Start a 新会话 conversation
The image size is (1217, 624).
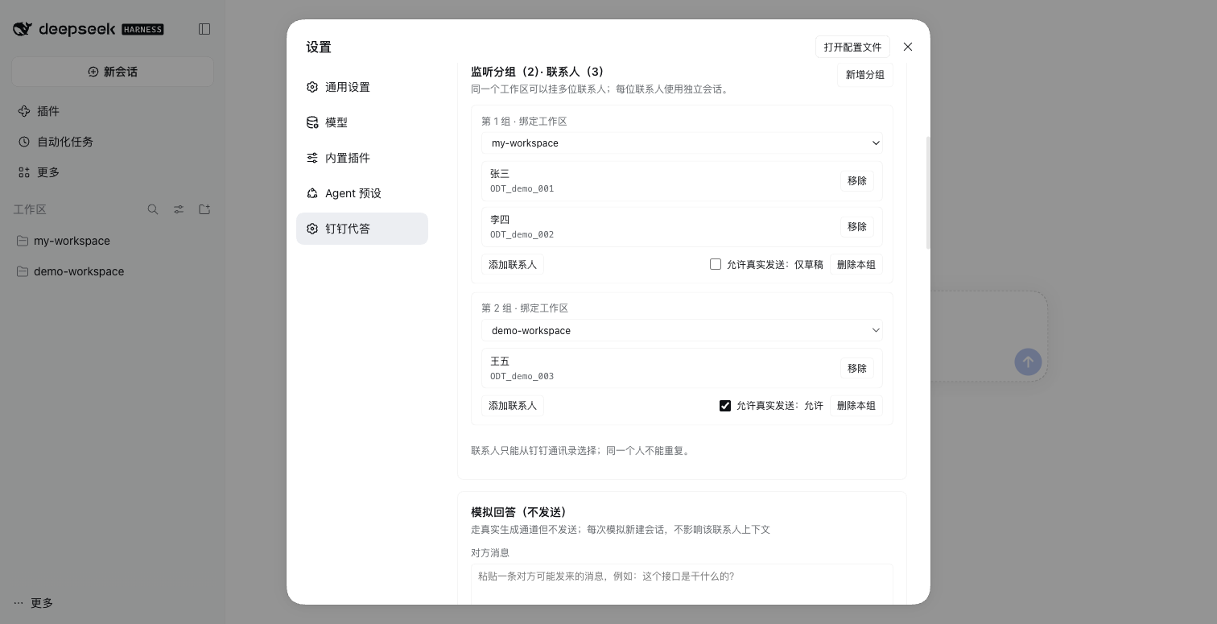[x=113, y=72]
